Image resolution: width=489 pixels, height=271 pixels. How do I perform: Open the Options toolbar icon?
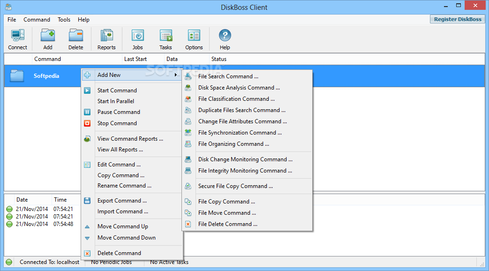click(x=194, y=36)
